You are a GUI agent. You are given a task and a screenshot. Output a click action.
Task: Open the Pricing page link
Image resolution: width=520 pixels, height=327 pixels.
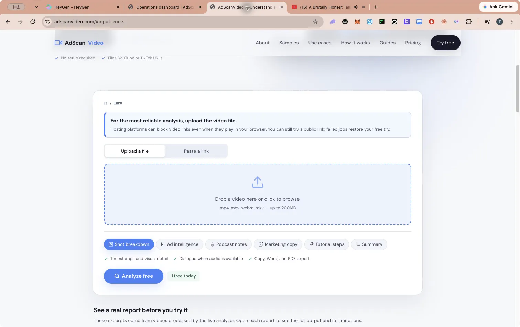click(413, 43)
